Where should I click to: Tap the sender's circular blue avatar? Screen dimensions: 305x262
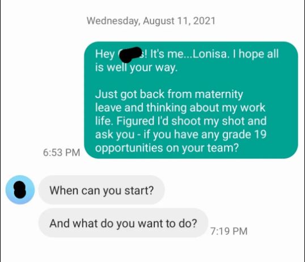click(x=20, y=190)
